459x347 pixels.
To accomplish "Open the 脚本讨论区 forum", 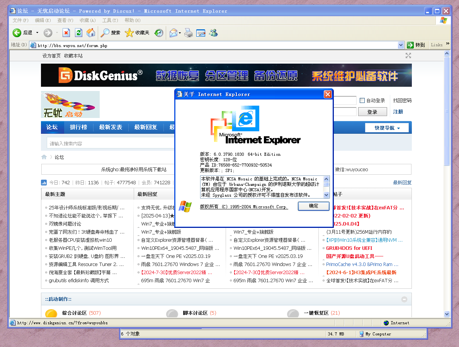I will coord(195,313).
